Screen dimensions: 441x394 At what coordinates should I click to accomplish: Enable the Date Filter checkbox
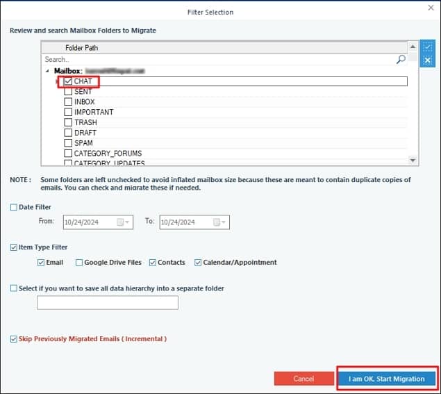coord(13,207)
